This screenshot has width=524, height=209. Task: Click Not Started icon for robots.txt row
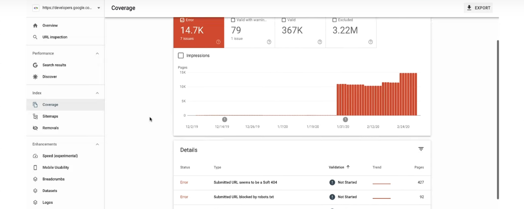(332, 197)
